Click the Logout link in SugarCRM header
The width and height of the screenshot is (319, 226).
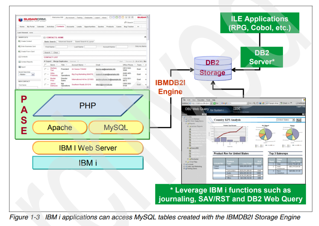97,18
